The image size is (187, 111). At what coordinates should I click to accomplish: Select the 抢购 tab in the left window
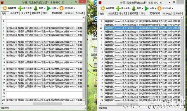tap(5, 13)
